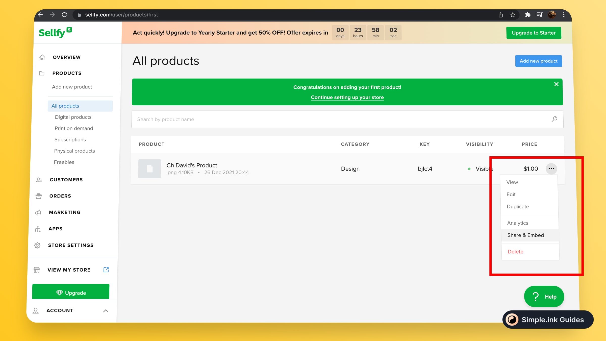The height and width of the screenshot is (341, 606).
Task: Open All products in sidebar
Action: coord(80,106)
